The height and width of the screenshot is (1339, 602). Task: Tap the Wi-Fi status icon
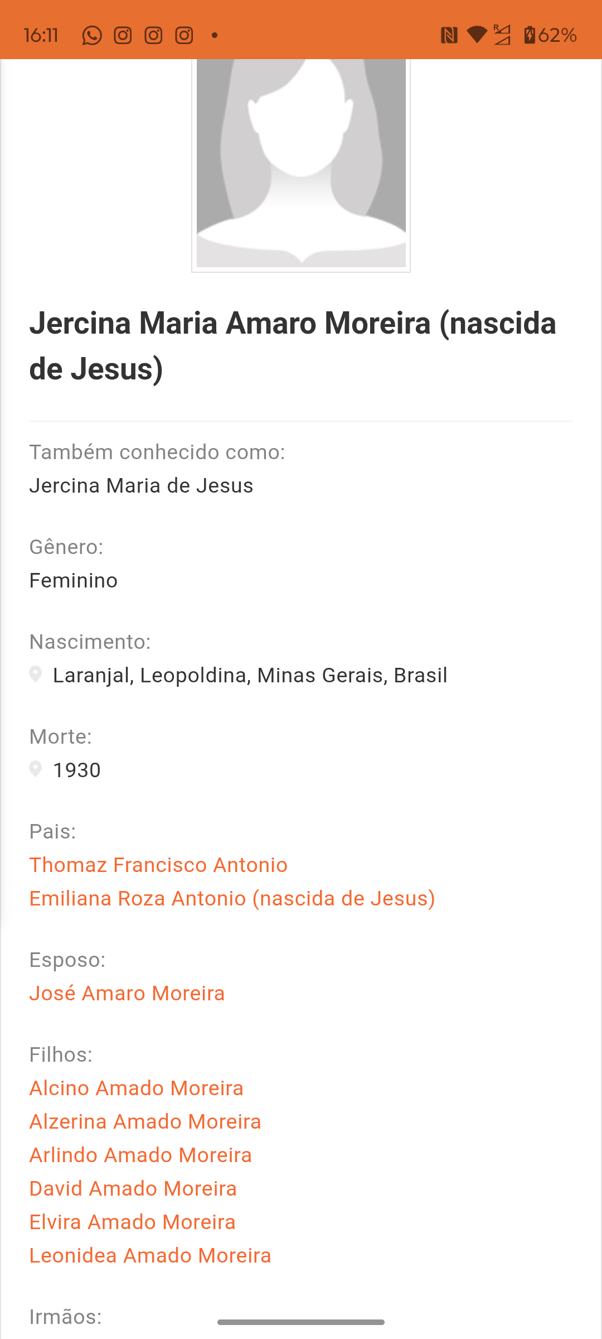477,35
